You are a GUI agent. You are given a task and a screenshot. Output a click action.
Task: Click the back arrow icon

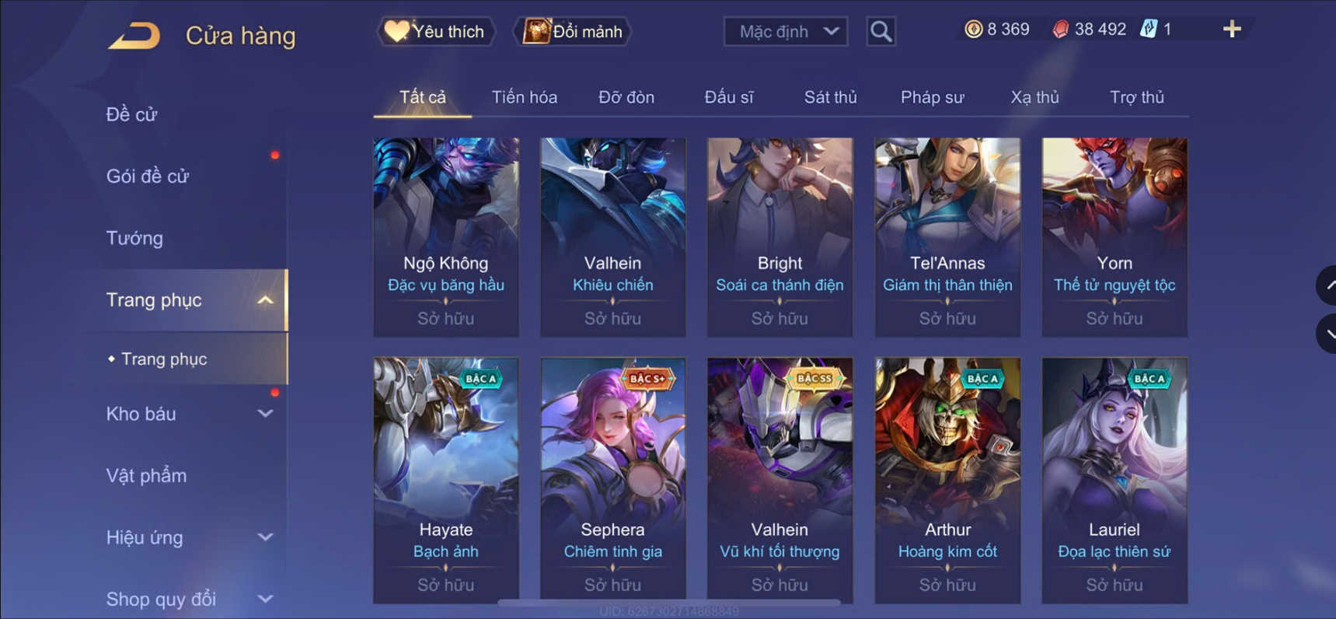click(x=134, y=36)
